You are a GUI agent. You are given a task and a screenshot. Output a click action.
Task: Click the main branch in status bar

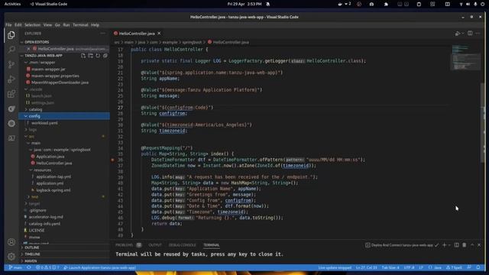(15, 267)
